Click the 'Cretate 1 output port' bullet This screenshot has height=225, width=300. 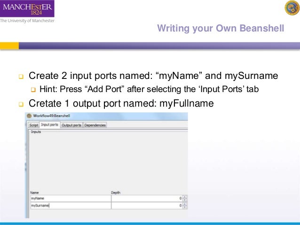point(121,103)
